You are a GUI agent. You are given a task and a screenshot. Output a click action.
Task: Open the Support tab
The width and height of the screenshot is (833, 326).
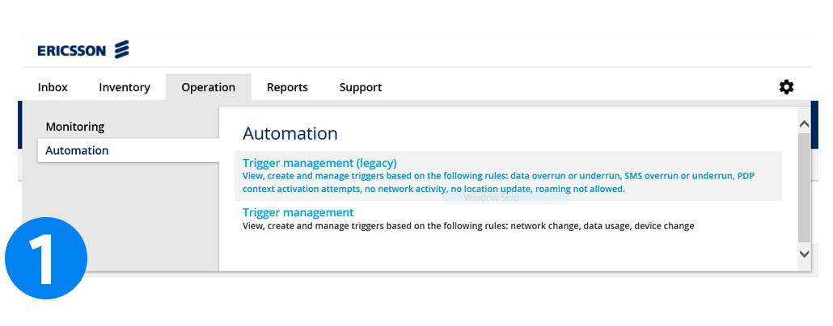[x=361, y=87]
